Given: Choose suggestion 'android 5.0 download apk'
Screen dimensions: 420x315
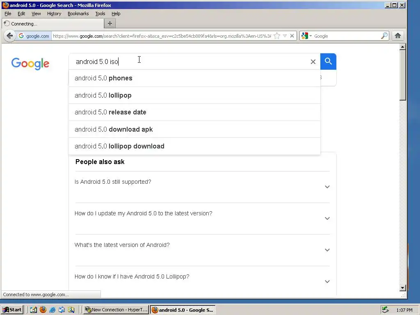Looking at the screenshot, I should click(194, 129).
